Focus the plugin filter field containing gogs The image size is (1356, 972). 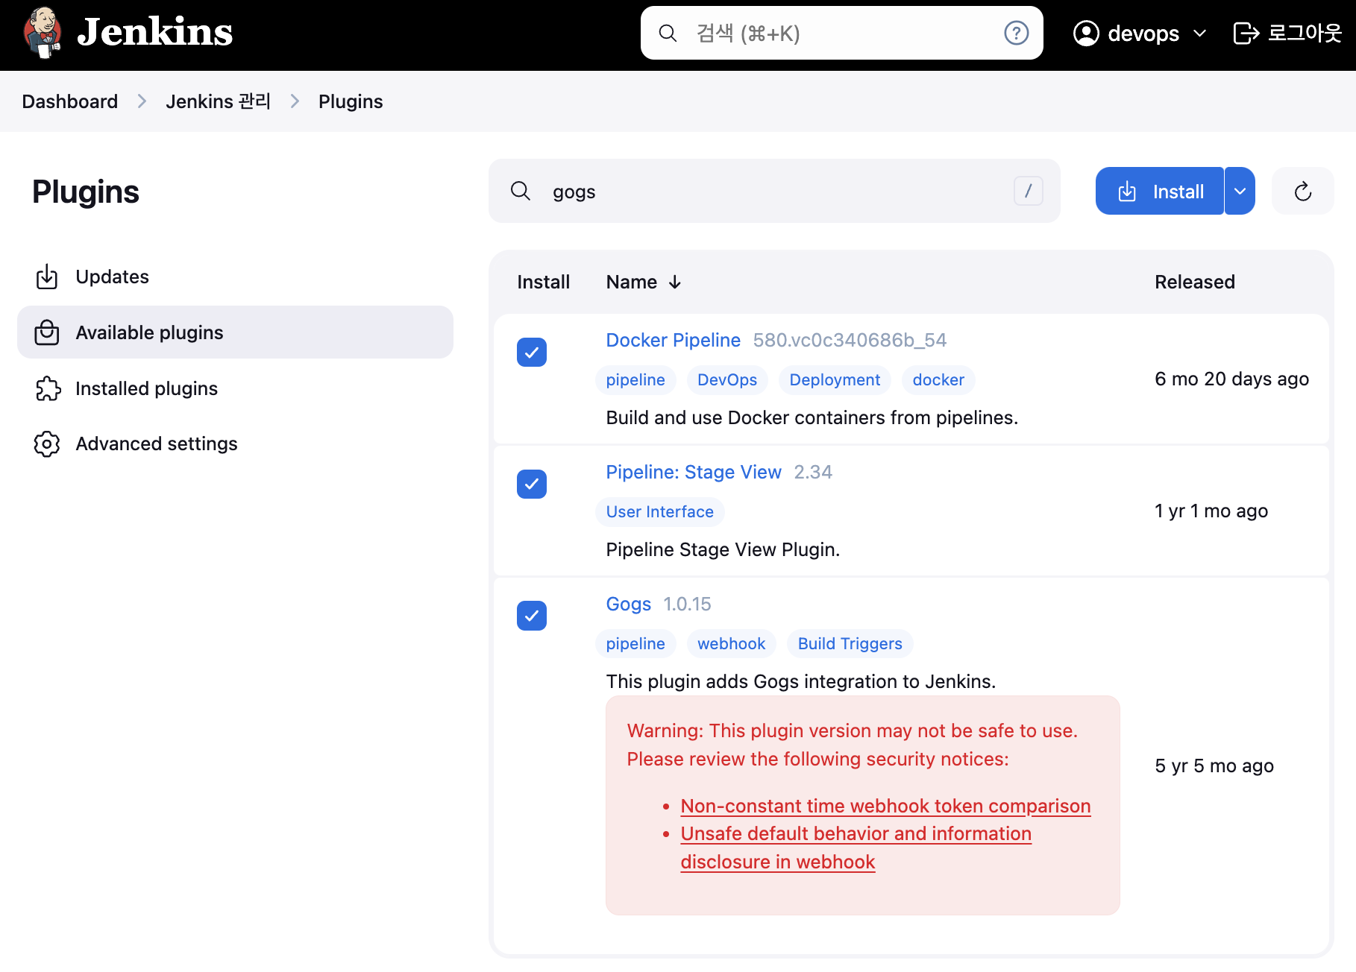(774, 192)
